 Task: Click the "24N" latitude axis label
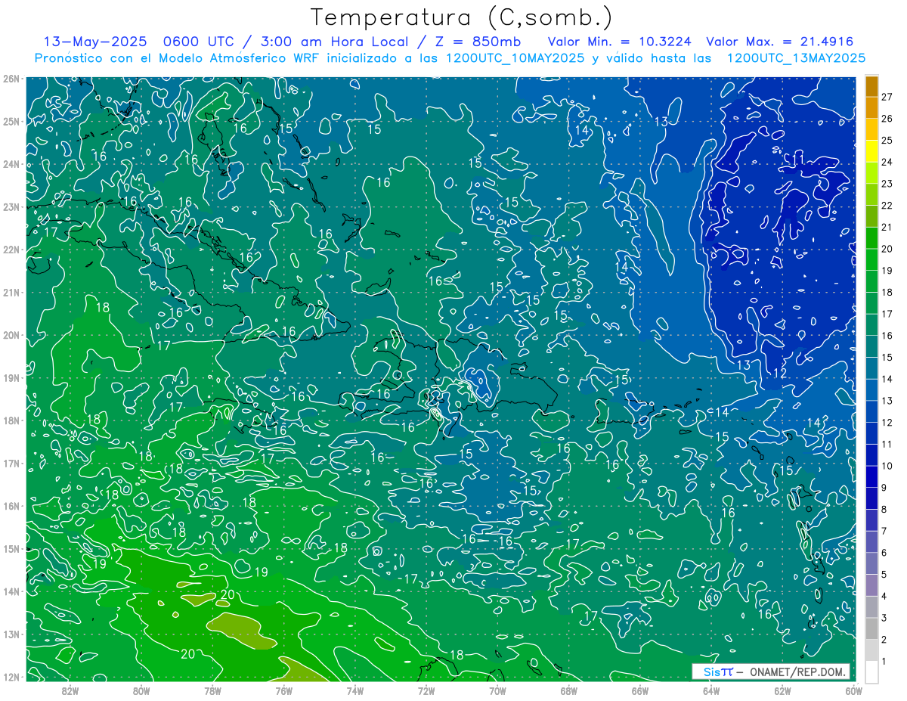pos(11,164)
